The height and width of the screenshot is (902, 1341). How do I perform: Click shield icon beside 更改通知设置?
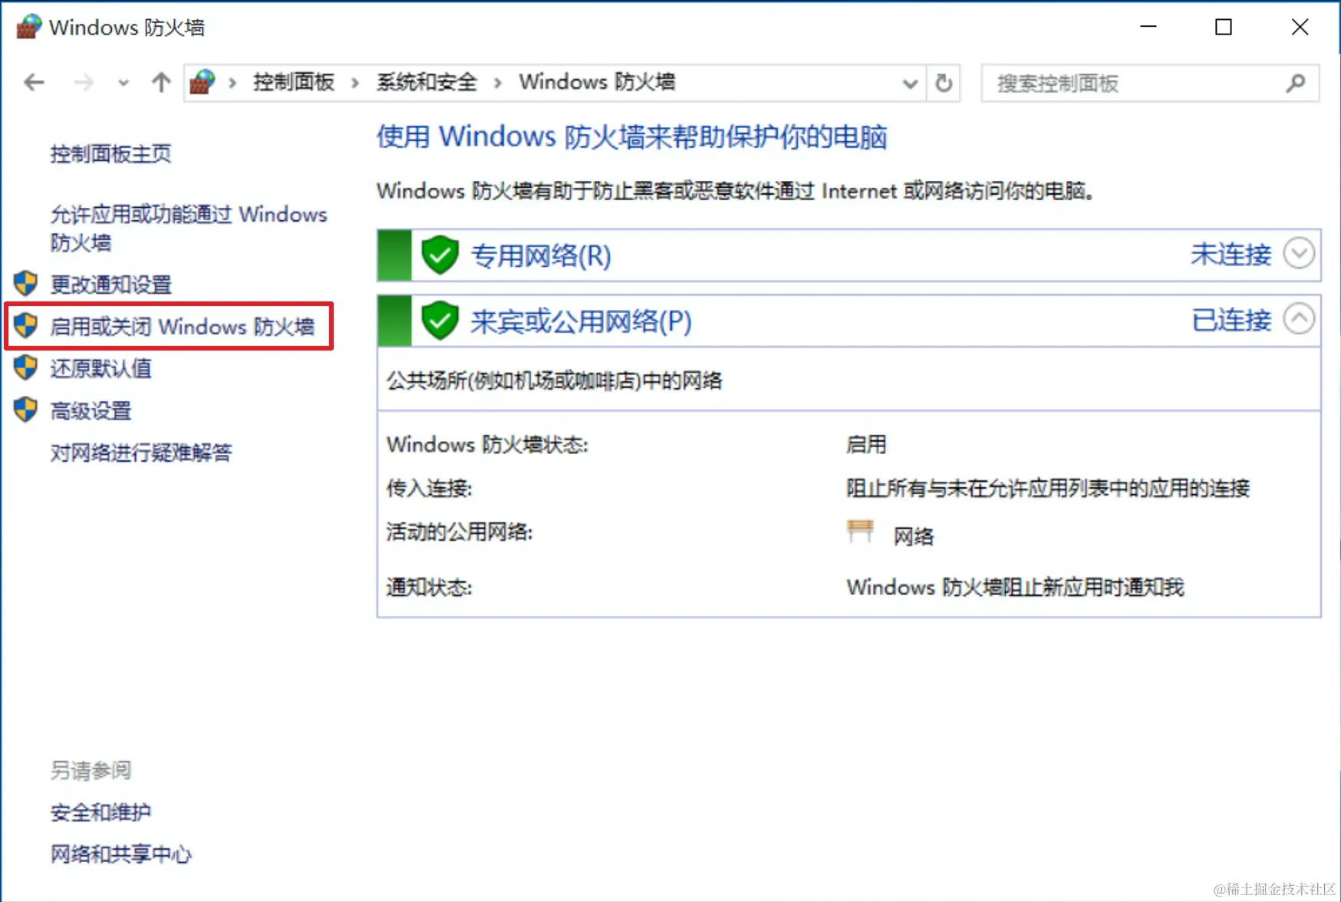coord(25,284)
